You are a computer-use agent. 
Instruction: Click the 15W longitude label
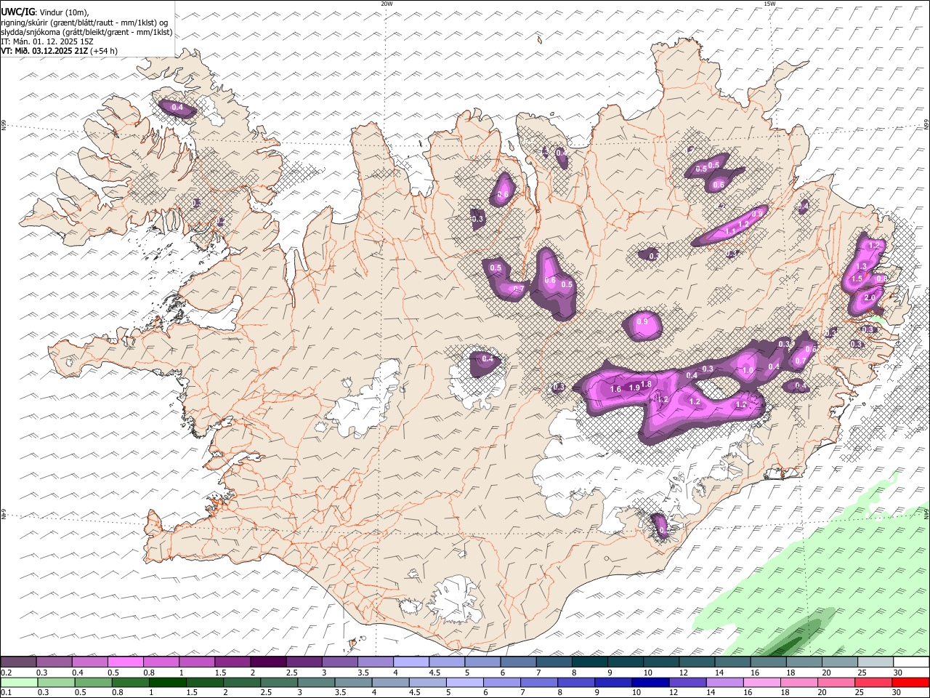(x=769, y=4)
